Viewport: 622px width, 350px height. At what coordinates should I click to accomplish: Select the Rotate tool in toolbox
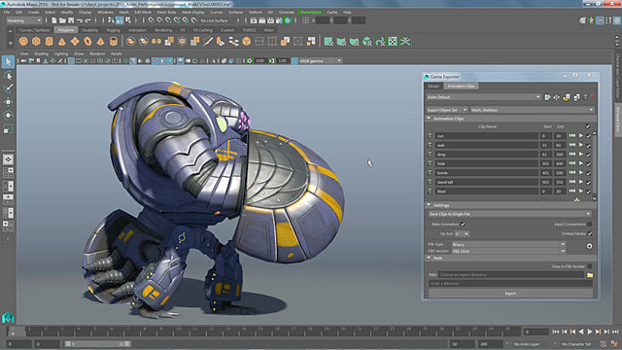coord(8,116)
